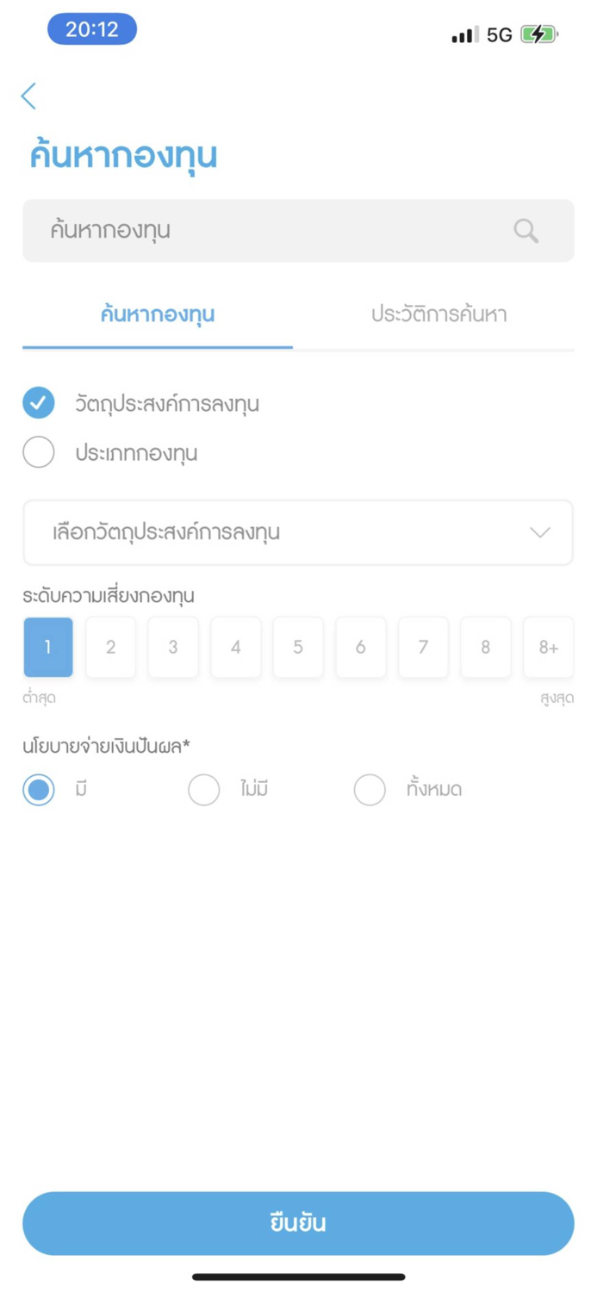Tap the 20:12 time indicator
The image size is (597, 1292).
92,29
